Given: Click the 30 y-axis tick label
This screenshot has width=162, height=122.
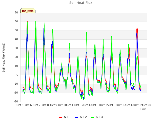Looking at the screenshot, I should [16, 48].
